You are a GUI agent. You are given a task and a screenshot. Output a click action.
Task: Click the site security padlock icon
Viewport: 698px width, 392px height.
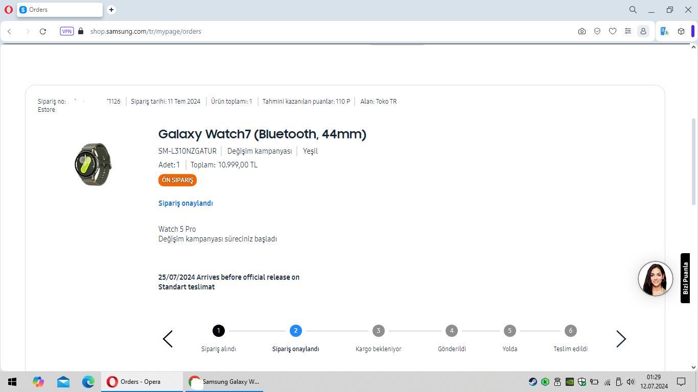(81, 31)
